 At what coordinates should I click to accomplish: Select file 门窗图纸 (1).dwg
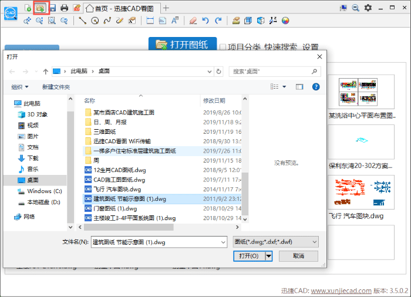tap(115, 208)
